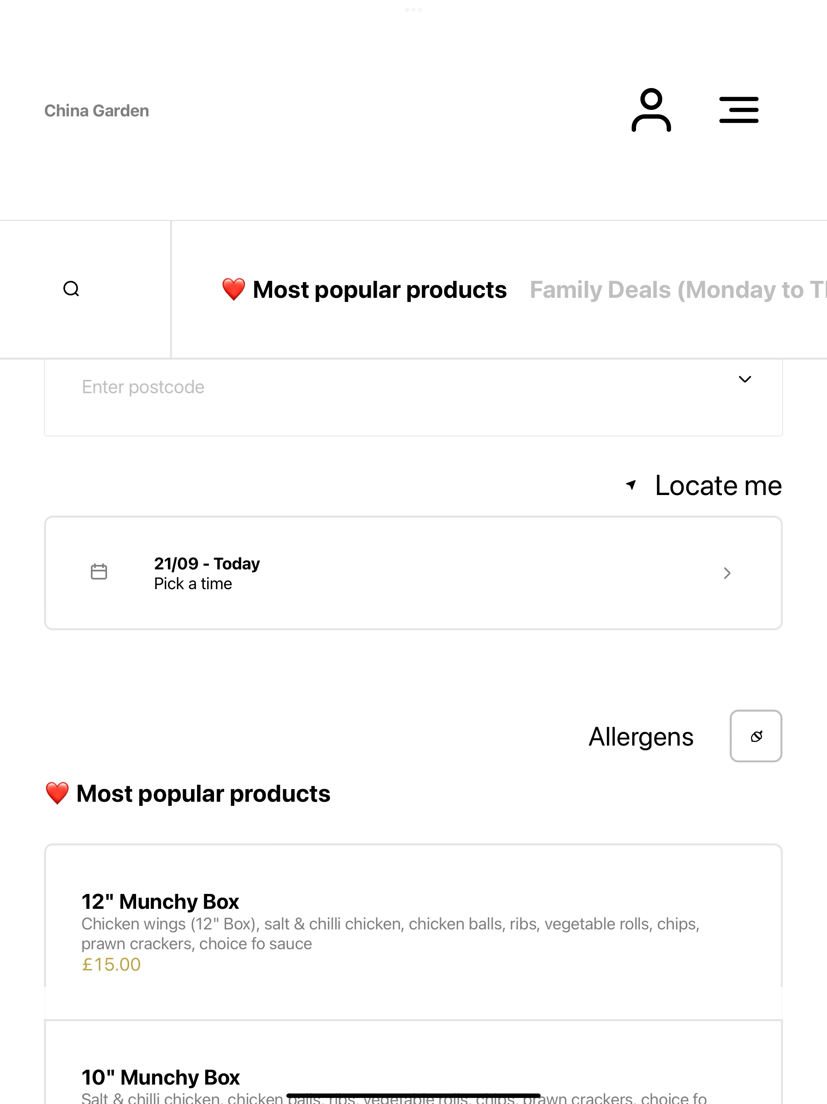The height and width of the screenshot is (1104, 827).
Task: Click the location arrow icon
Action: [x=631, y=484]
